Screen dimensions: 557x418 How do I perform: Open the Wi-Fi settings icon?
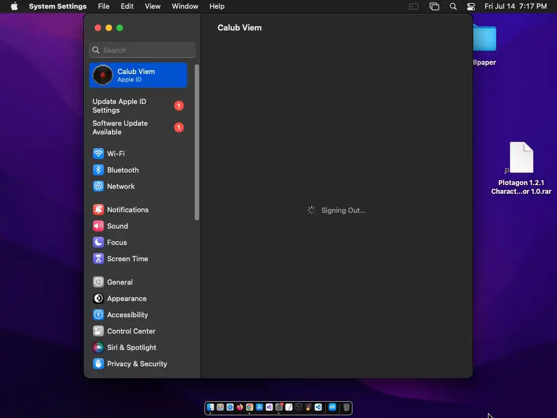pos(98,153)
